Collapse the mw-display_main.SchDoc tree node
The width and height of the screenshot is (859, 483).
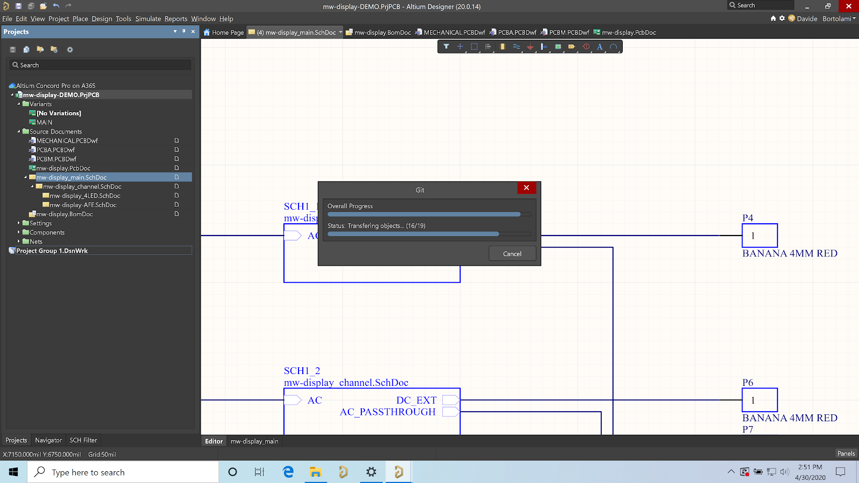(26, 177)
